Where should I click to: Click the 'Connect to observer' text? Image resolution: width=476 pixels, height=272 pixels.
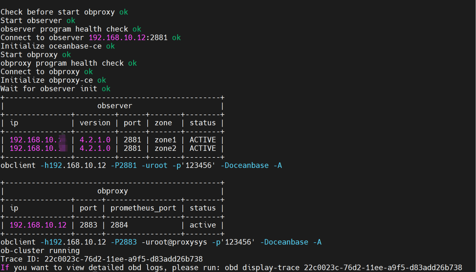point(42,37)
